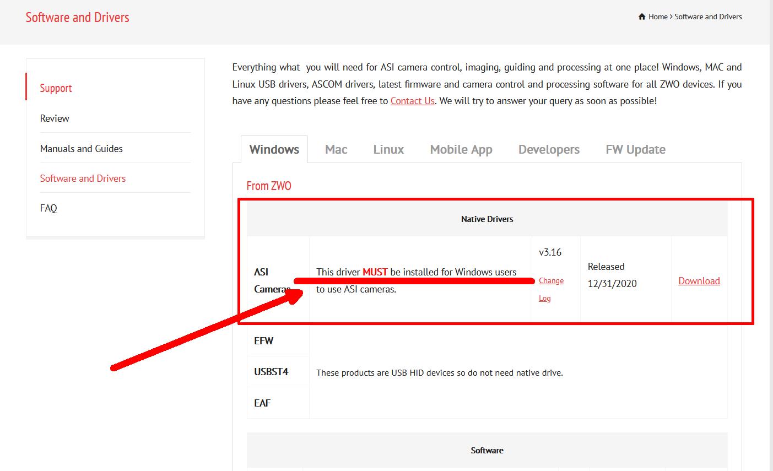
Task: Follow the Contact Us link
Action: [413, 101]
